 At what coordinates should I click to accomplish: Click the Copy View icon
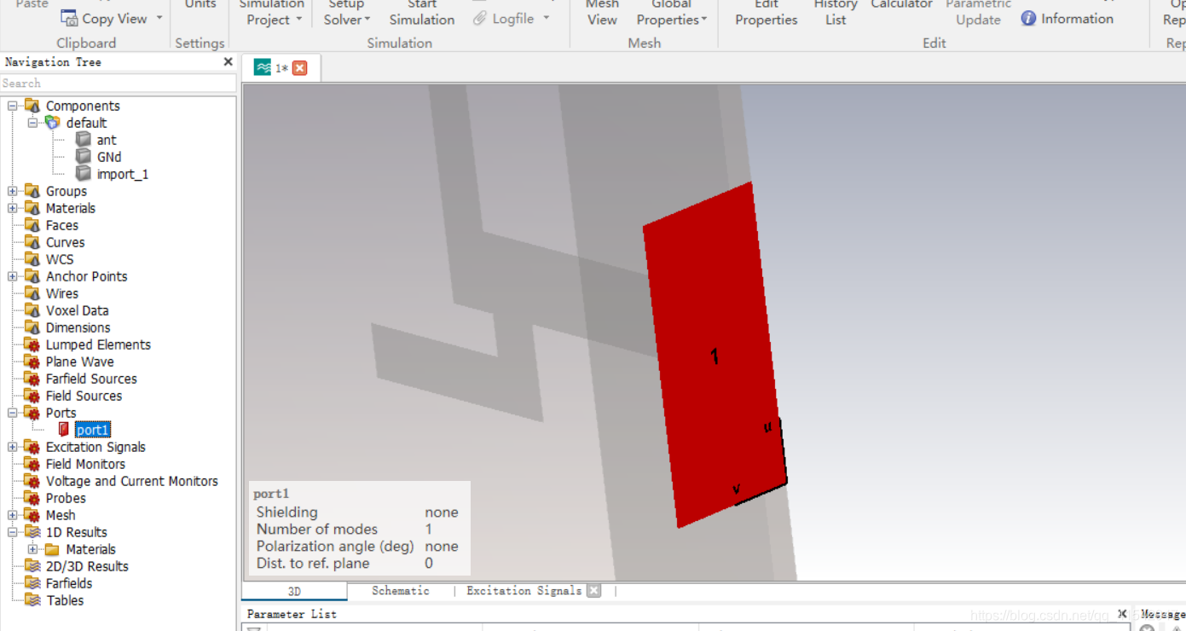click(69, 18)
